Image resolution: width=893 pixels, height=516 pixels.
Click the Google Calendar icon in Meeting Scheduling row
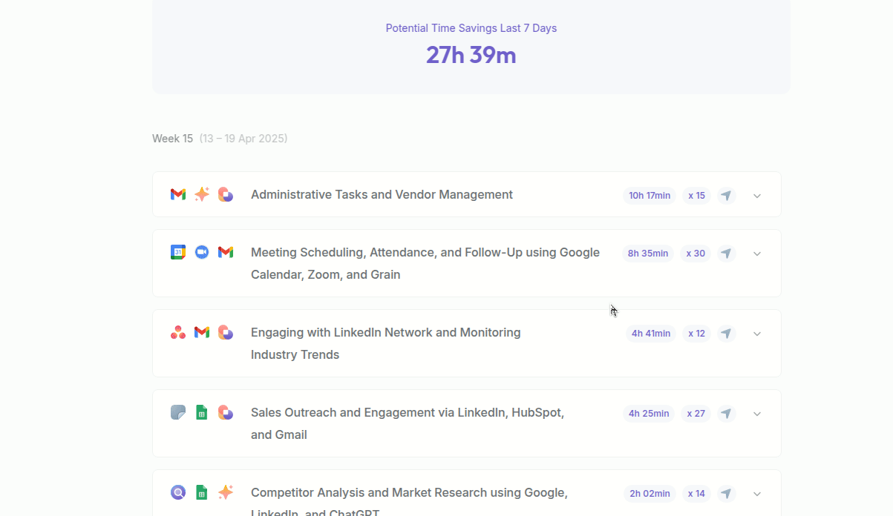[x=178, y=252]
